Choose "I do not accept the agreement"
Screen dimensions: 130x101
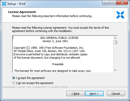point(14,83)
